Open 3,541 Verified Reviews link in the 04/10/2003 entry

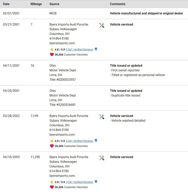pyautogui.click(x=79, y=182)
